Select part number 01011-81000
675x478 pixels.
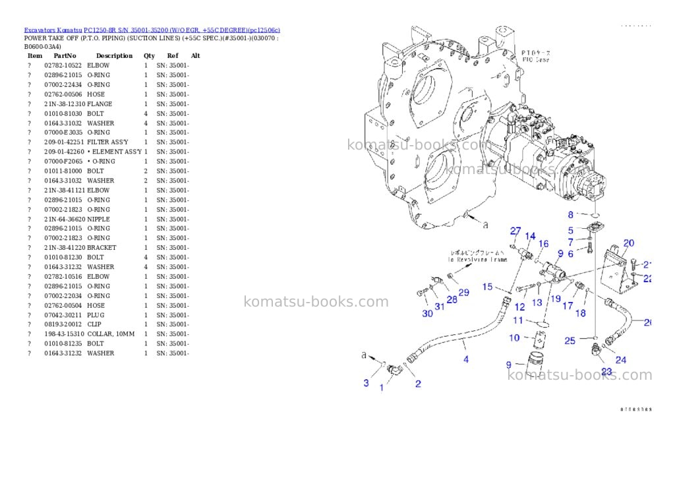point(63,171)
